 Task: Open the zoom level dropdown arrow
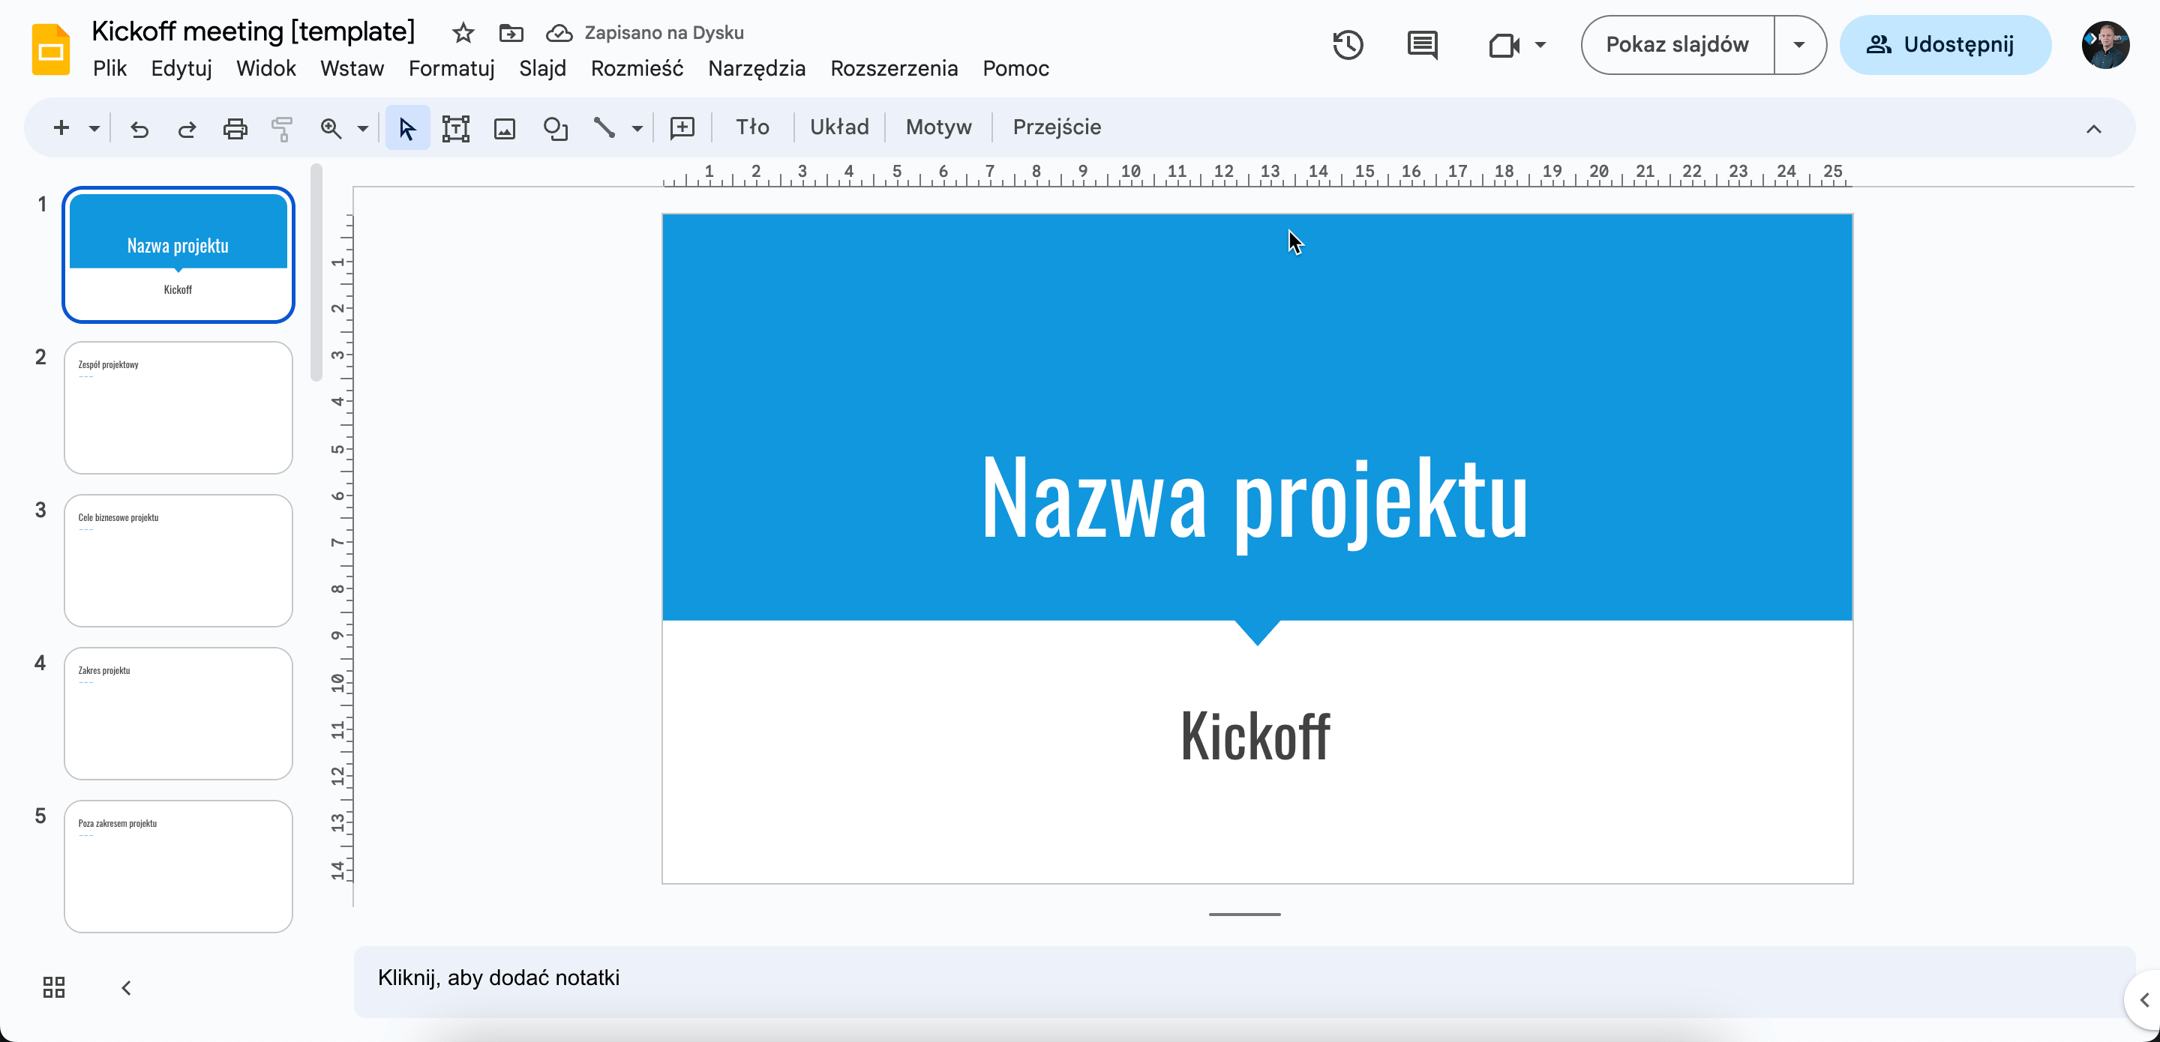click(x=363, y=129)
